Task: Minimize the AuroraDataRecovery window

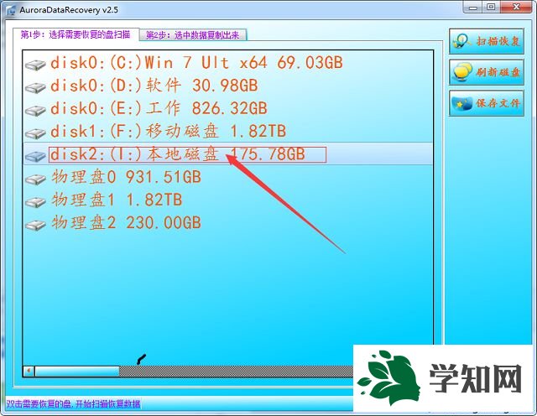Action: 473,8
